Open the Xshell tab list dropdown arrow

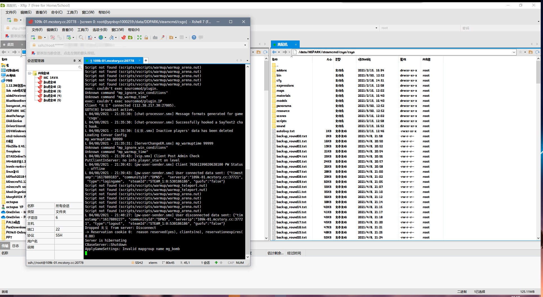click(x=247, y=60)
